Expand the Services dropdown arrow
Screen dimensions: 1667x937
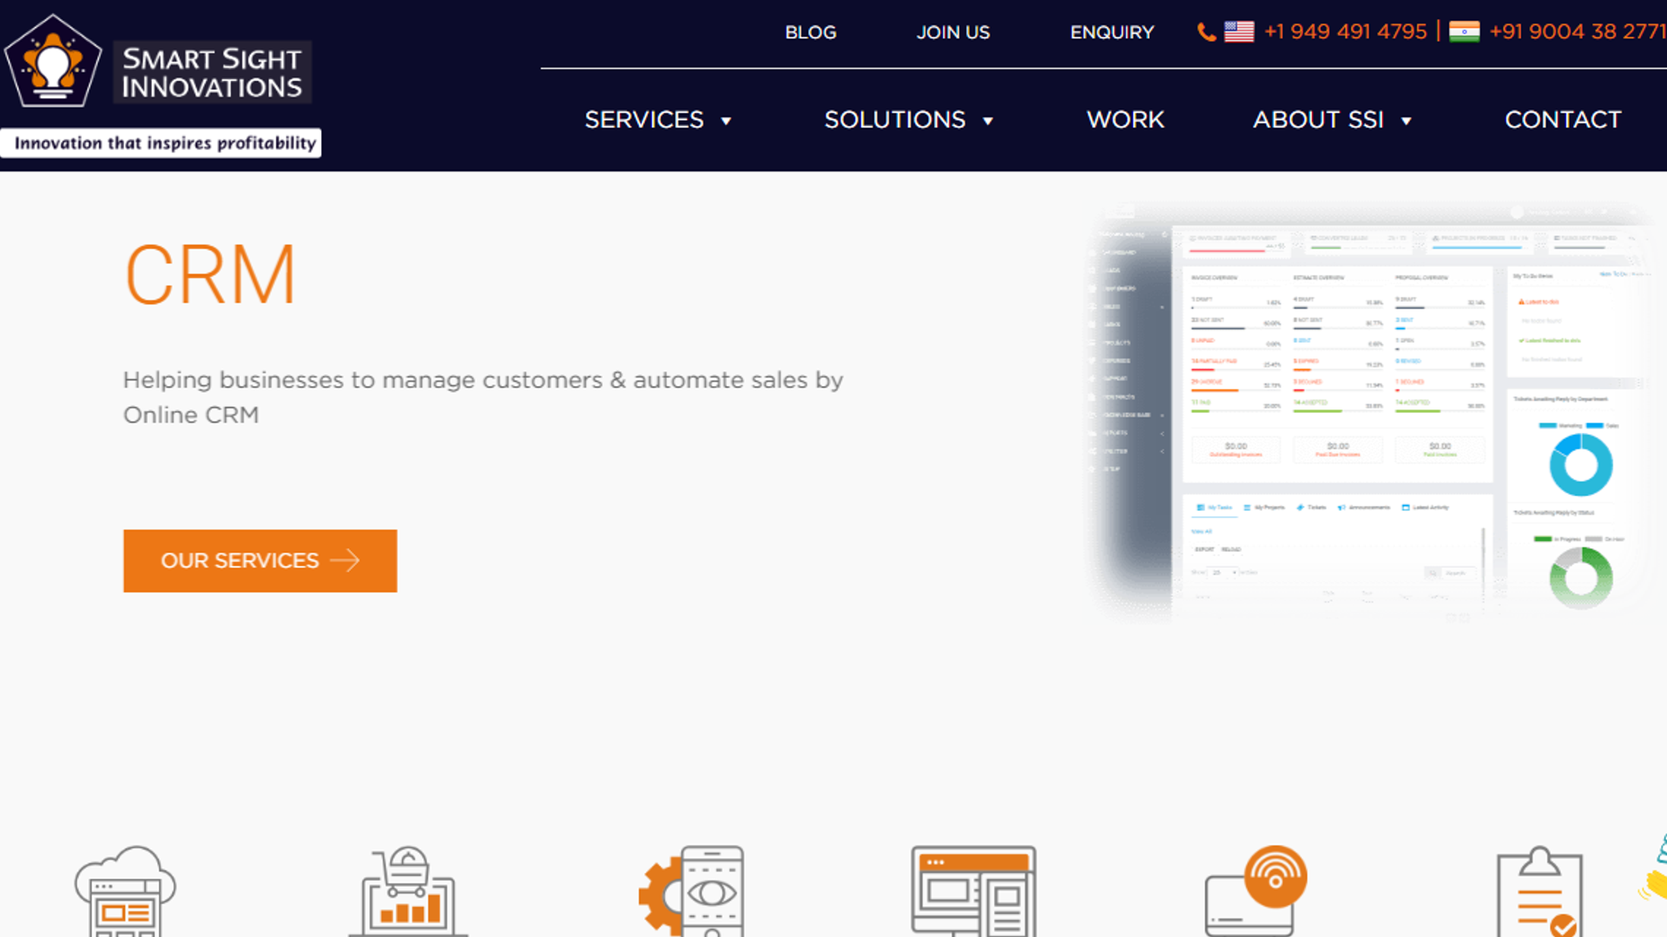pyautogui.click(x=726, y=121)
